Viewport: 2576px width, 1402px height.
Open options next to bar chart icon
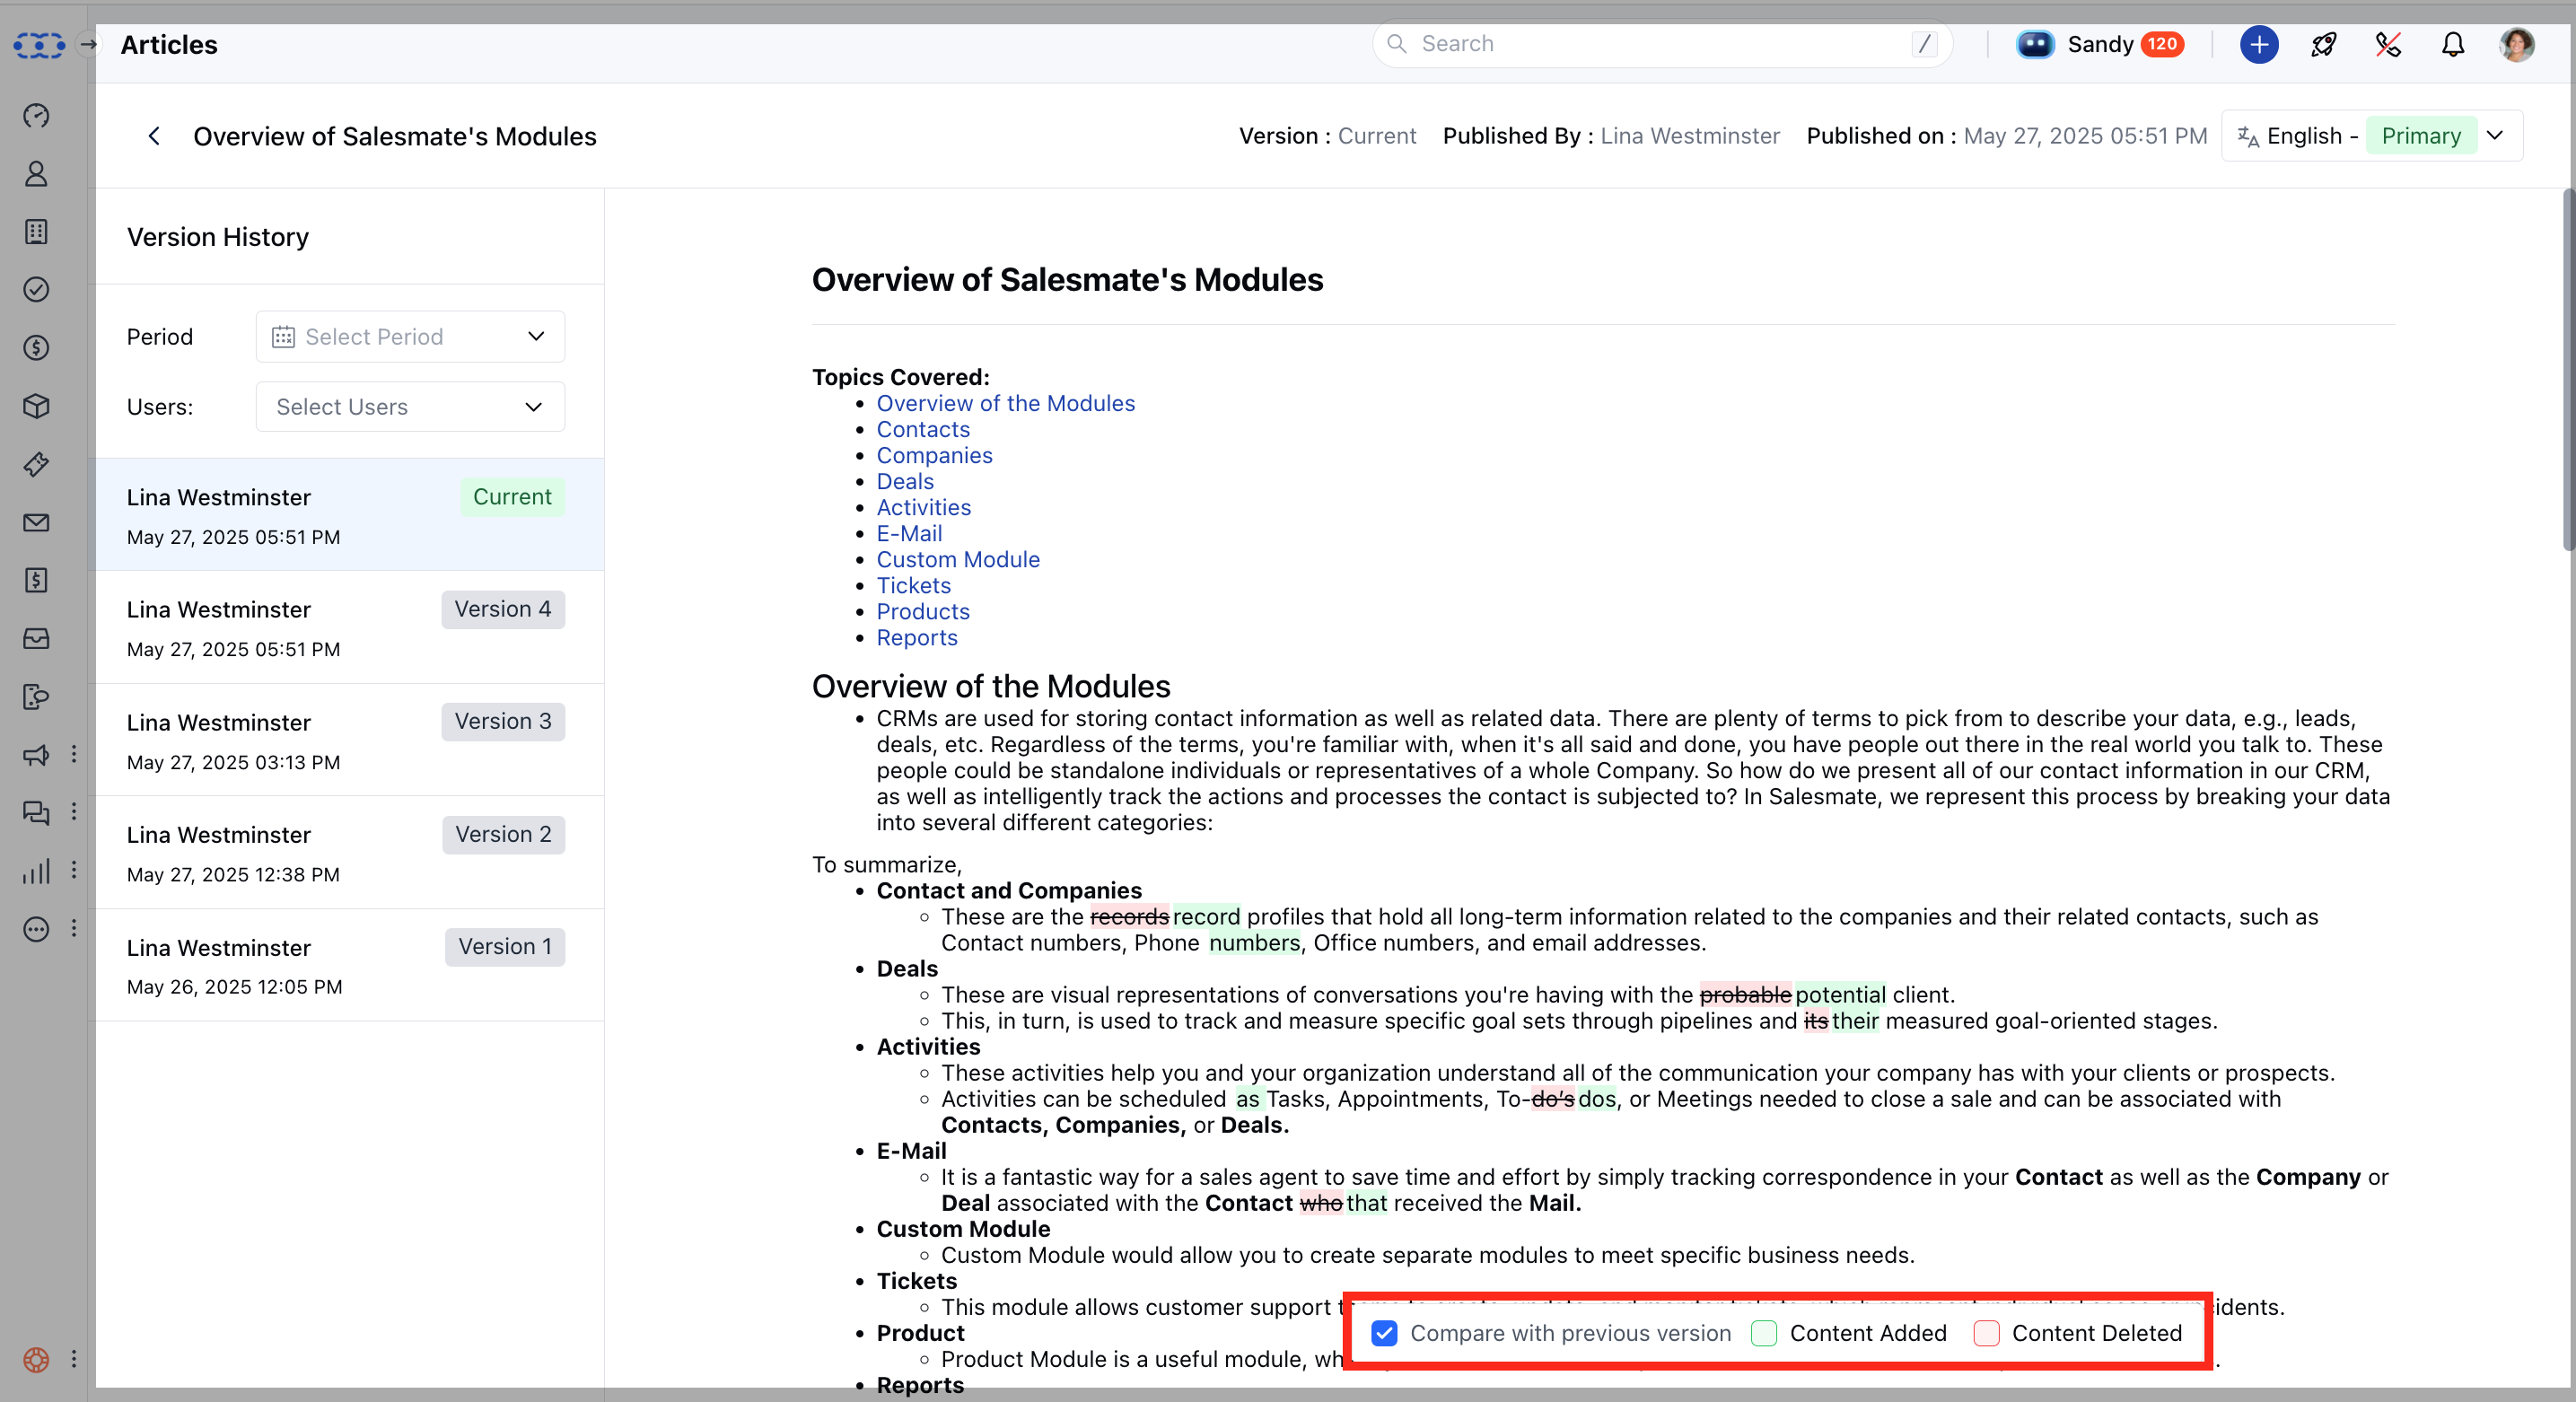coord(74,870)
